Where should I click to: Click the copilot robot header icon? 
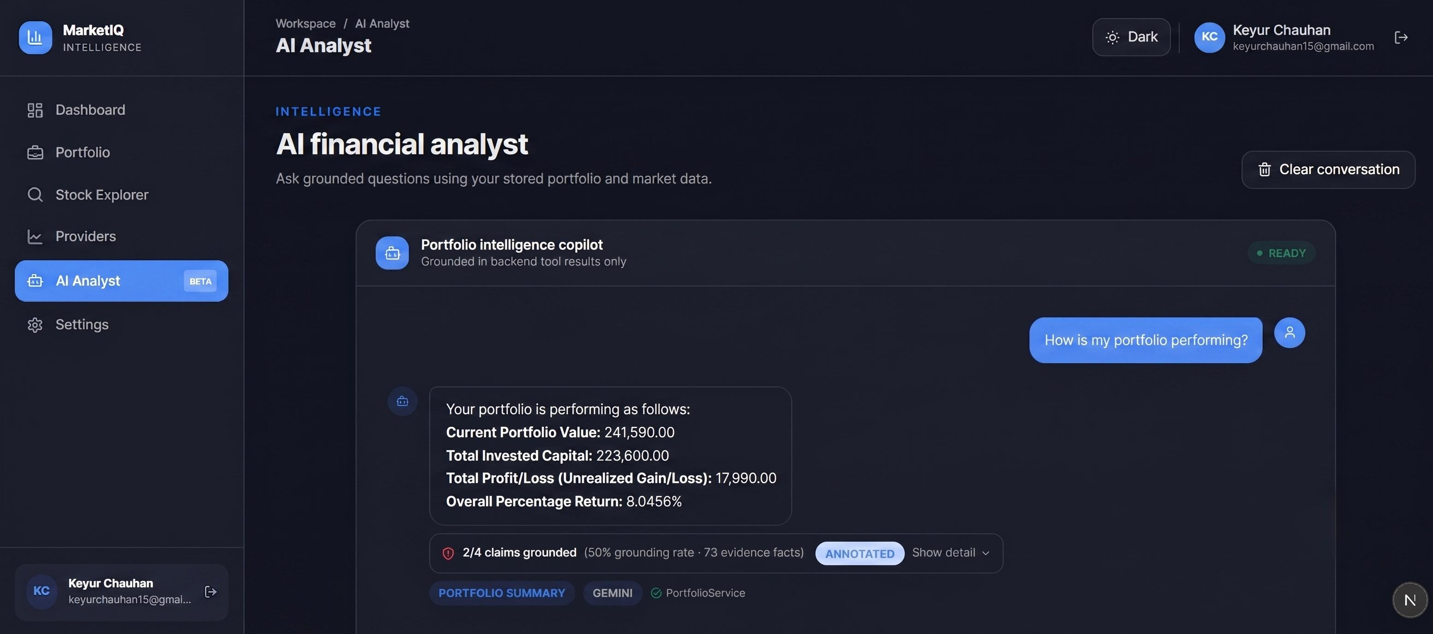[x=392, y=253]
